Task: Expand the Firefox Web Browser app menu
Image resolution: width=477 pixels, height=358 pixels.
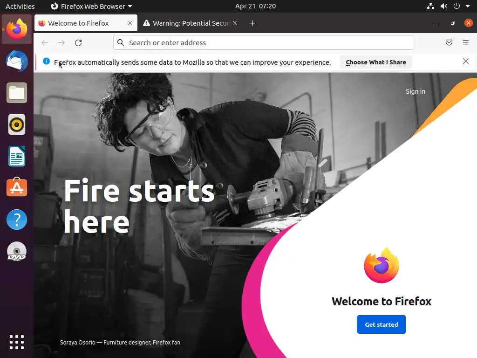Action: [x=91, y=6]
